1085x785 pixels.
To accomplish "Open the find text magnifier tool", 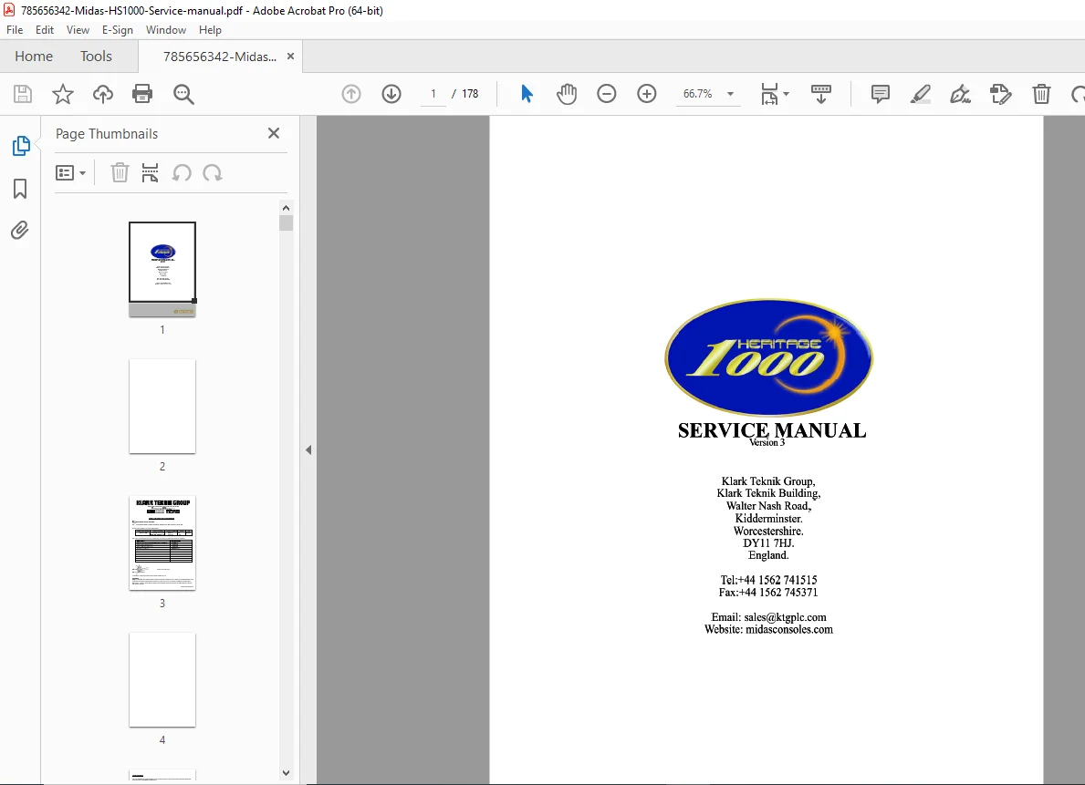I will (183, 94).
